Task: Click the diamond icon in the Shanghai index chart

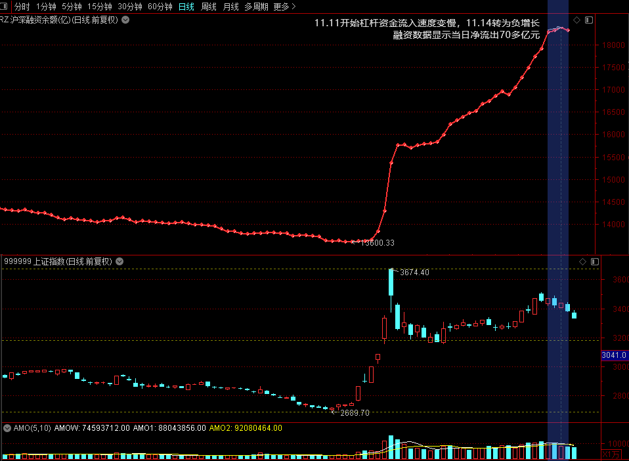Action: pos(582,261)
